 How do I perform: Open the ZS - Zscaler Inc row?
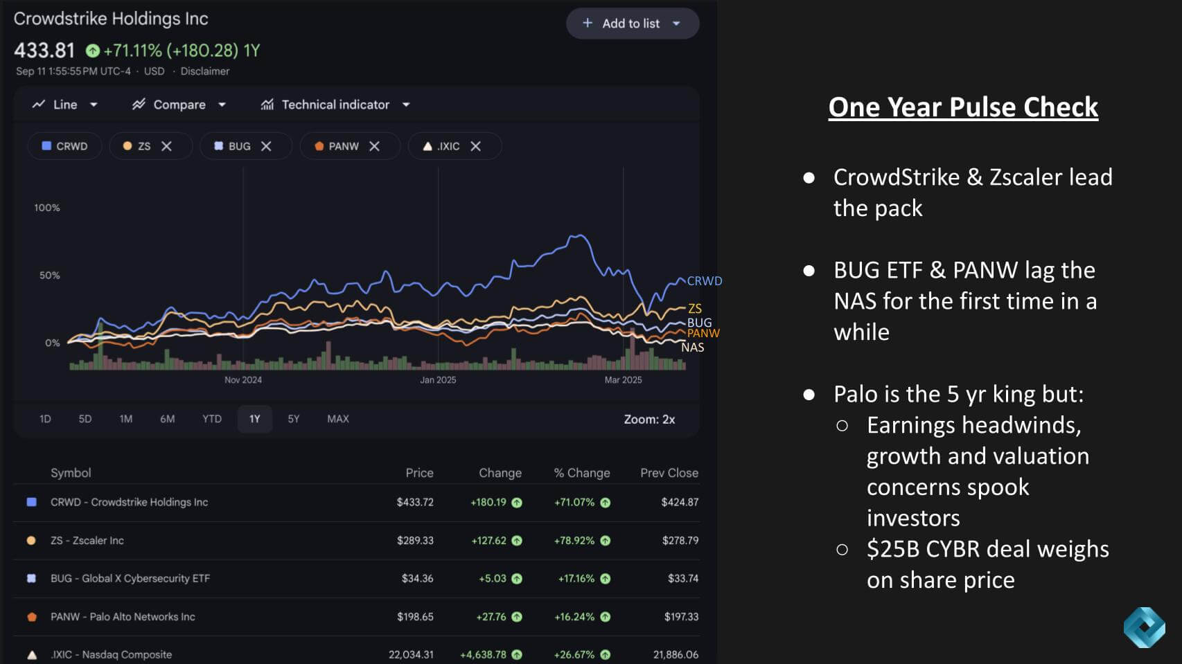click(x=87, y=541)
